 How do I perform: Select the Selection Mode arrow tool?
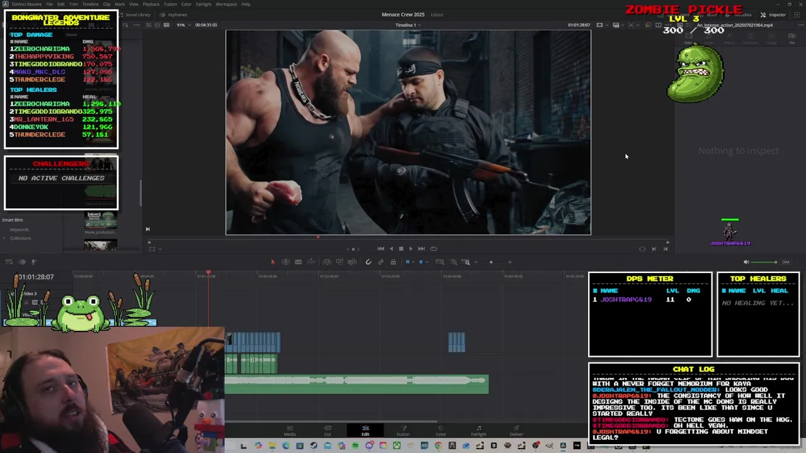[273, 262]
